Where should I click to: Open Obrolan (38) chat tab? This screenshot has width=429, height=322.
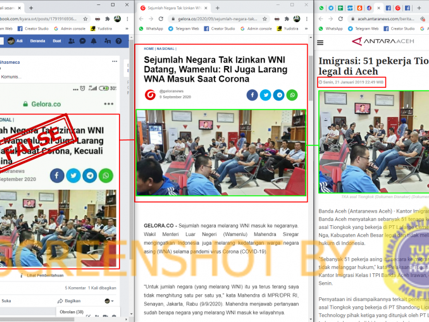click(71, 312)
